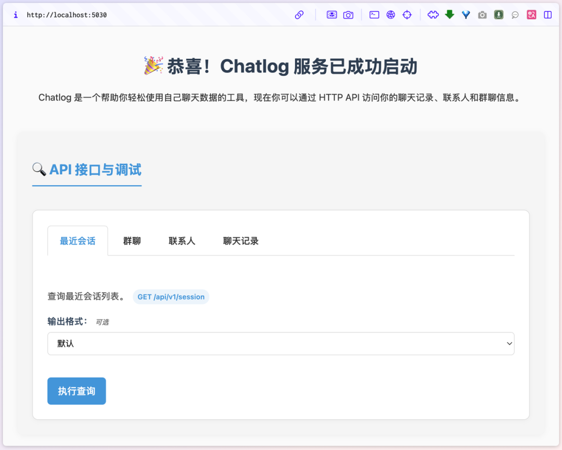The width and height of the screenshot is (562, 450).
Task: Select the 最近会话 tab
Action: (x=78, y=241)
